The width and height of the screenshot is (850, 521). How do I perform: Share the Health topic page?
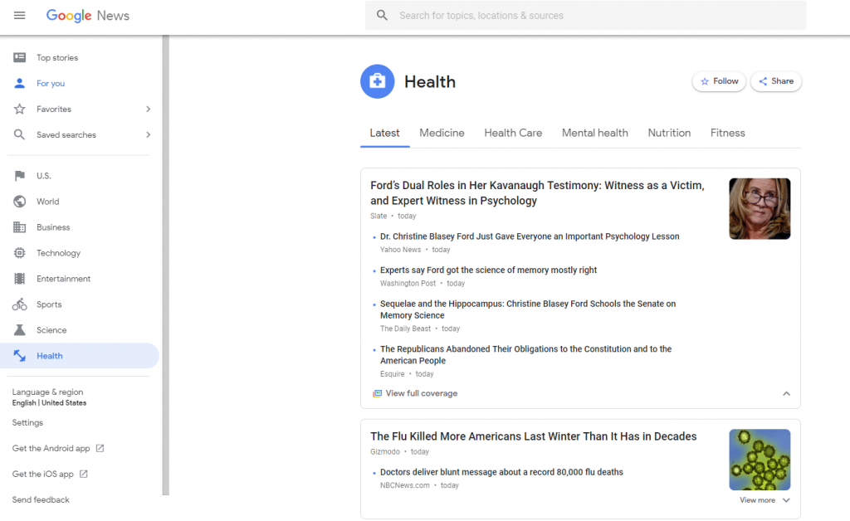[x=776, y=81]
